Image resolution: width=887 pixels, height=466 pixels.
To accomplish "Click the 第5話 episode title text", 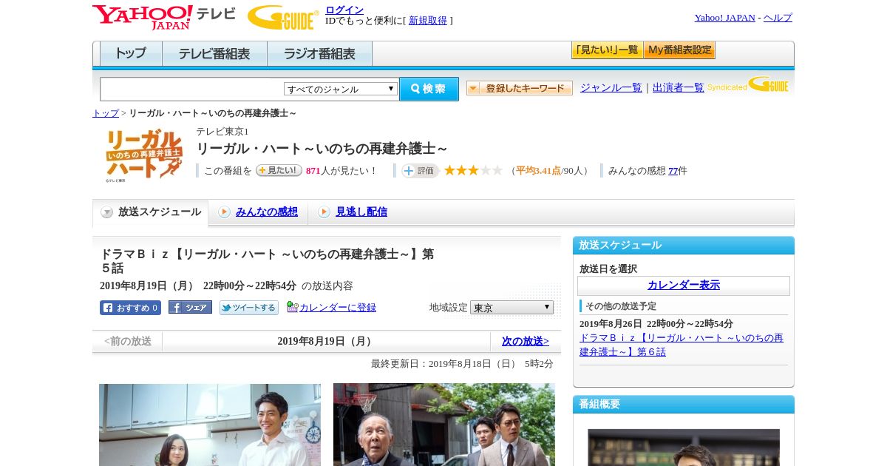I will point(267,261).
